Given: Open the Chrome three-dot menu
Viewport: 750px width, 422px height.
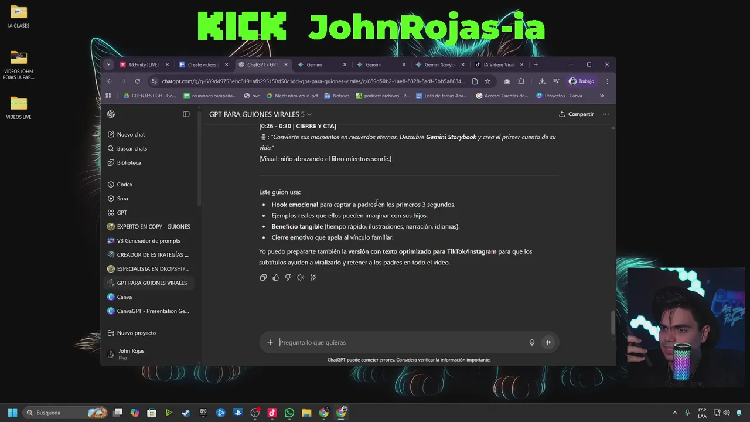Looking at the screenshot, I should pyautogui.click(x=607, y=81).
